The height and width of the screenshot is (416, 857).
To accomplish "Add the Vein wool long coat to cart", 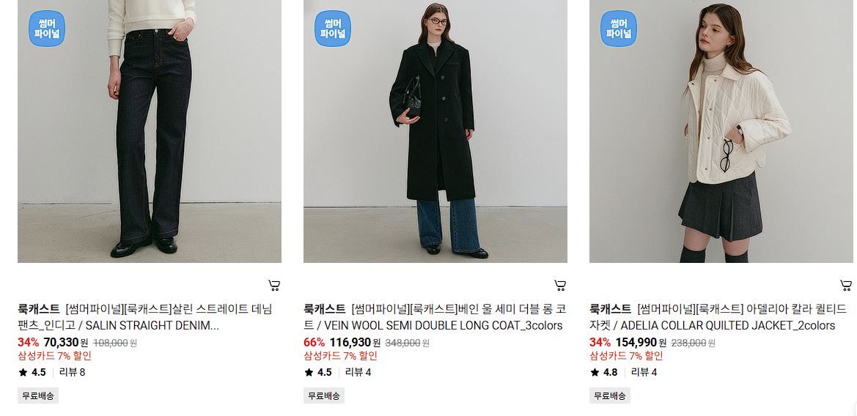I will pyautogui.click(x=560, y=285).
